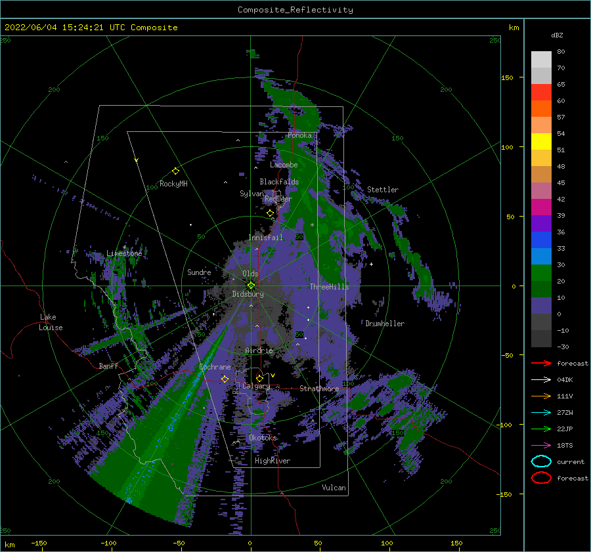The width and height of the screenshot is (591, 552).
Task: Click the Lacombe city label
Action: tap(284, 165)
